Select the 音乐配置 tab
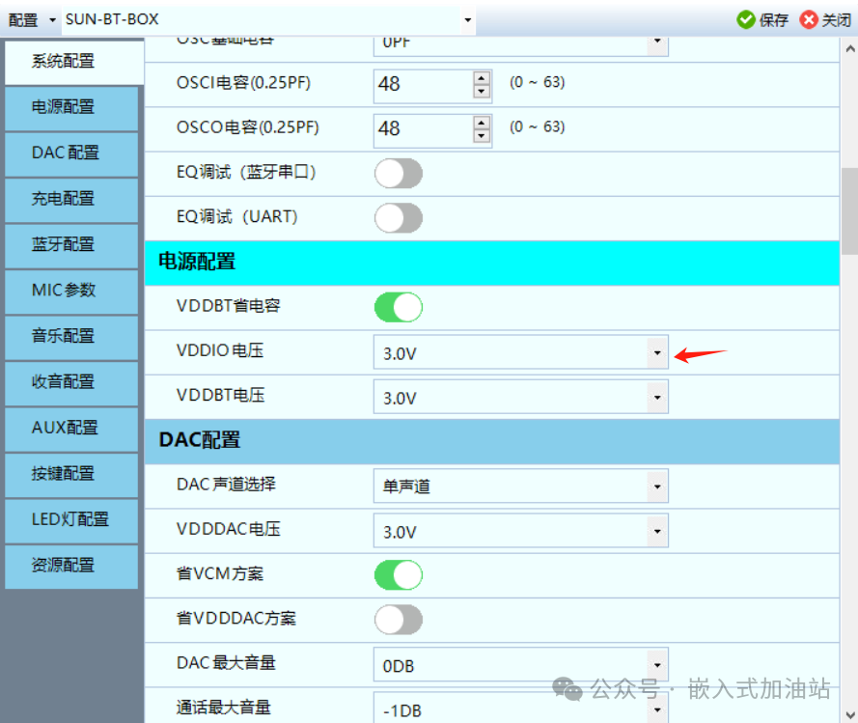Viewport: 858px width, 723px height. coord(71,337)
